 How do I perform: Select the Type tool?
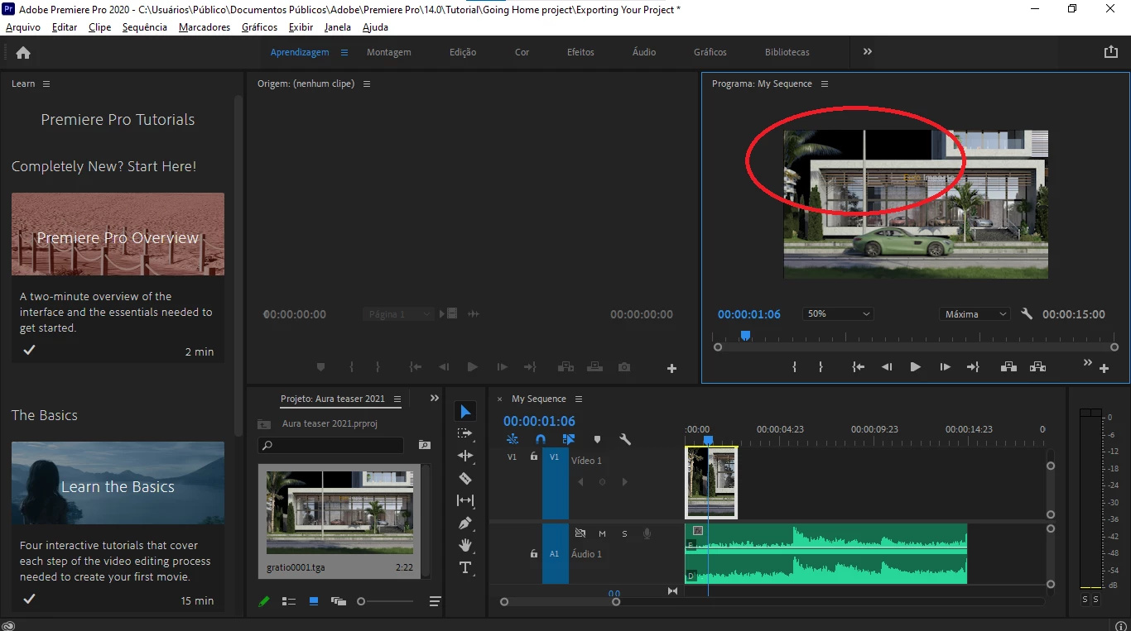point(465,567)
